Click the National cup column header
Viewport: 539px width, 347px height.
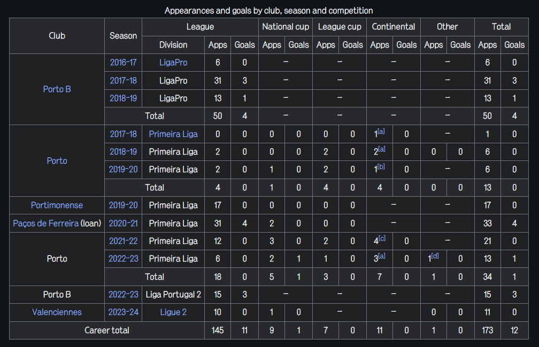(x=286, y=27)
